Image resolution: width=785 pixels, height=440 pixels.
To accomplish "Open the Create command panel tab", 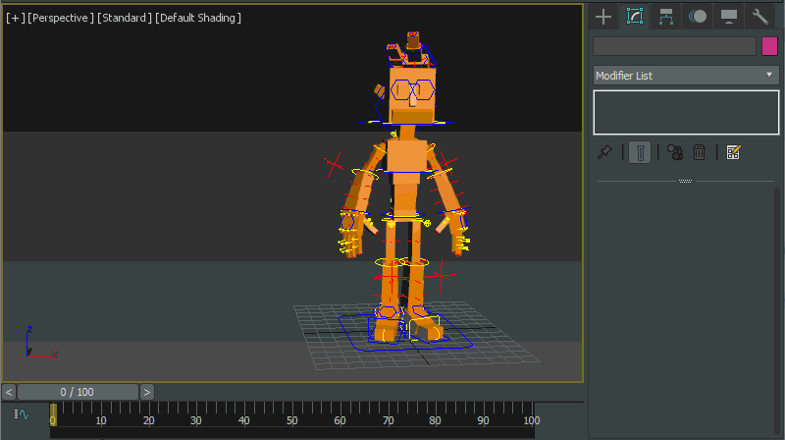I will pos(603,16).
